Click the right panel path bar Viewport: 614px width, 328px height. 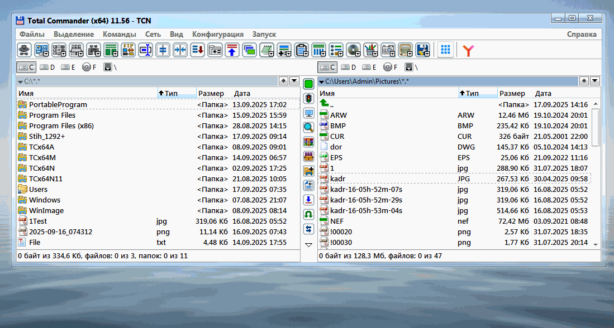[448, 81]
